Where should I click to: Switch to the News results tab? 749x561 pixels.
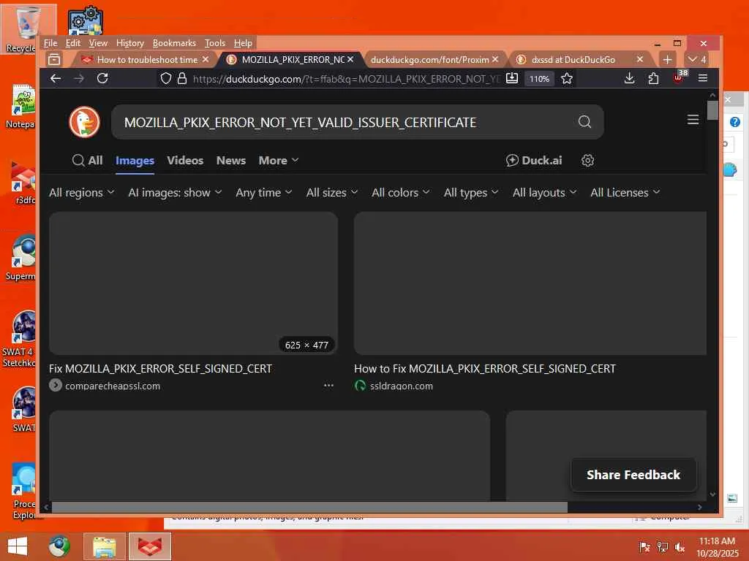point(231,161)
